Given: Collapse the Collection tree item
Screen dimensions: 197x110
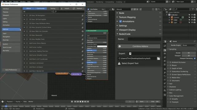Looking at the screenshot, I should 167,15.
